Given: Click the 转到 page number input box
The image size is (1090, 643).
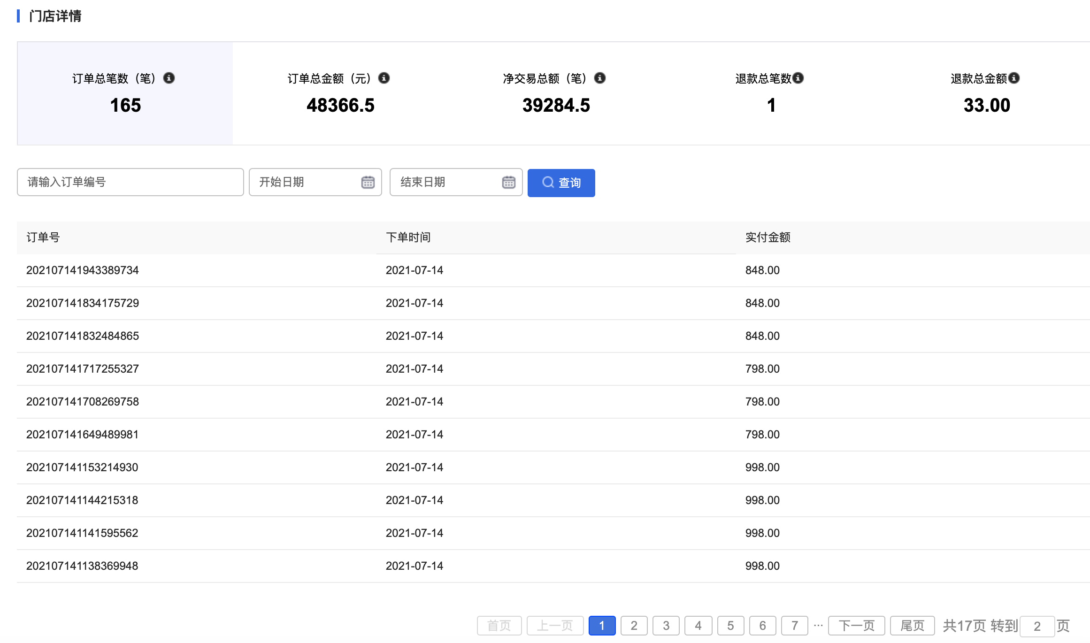Looking at the screenshot, I should tap(1037, 626).
